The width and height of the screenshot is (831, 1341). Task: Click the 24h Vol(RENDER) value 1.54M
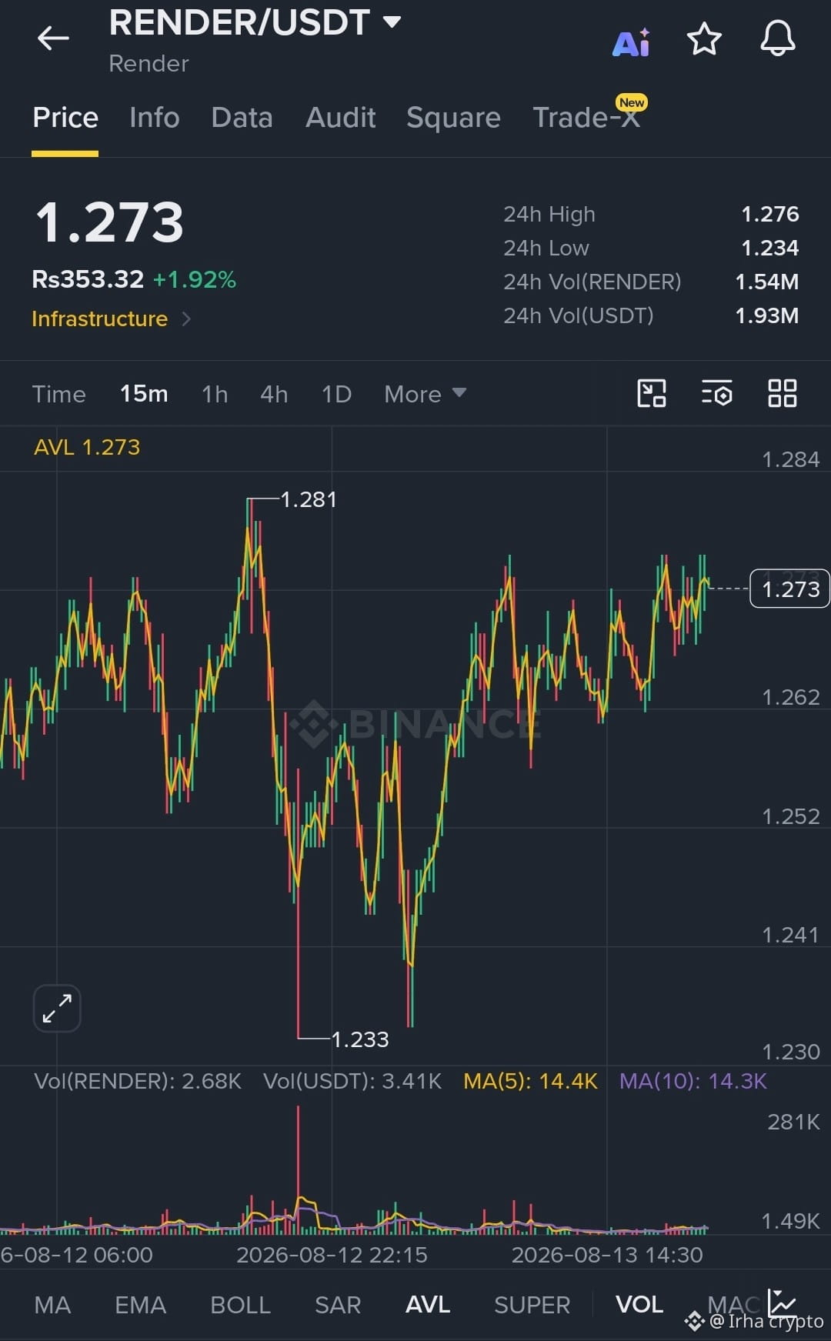click(x=766, y=282)
